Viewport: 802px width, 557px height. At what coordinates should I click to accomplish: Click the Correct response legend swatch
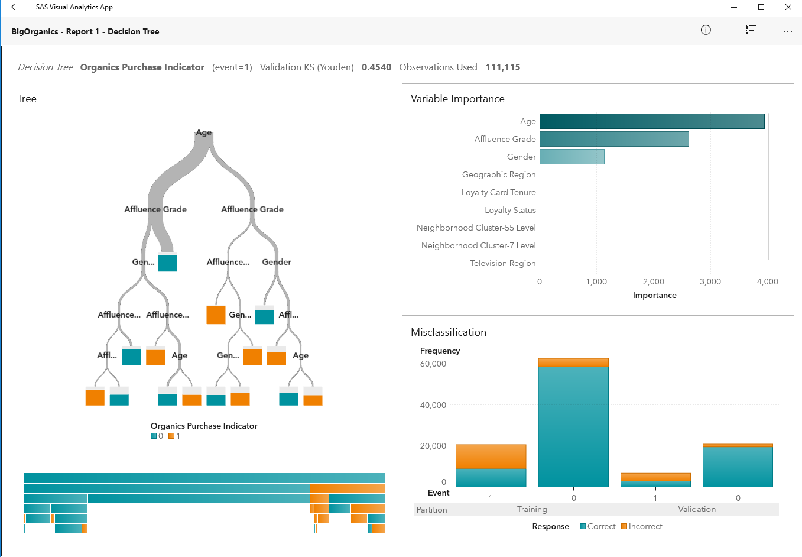[x=583, y=526]
